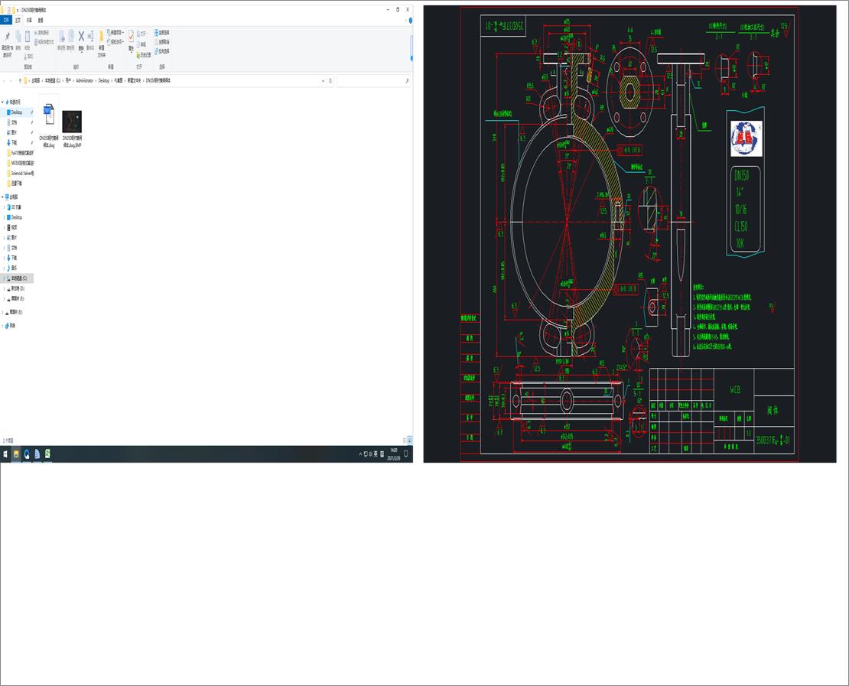The image size is (849, 686).
Task: Click the Rename icon in the ribbon
Action: click(x=90, y=37)
